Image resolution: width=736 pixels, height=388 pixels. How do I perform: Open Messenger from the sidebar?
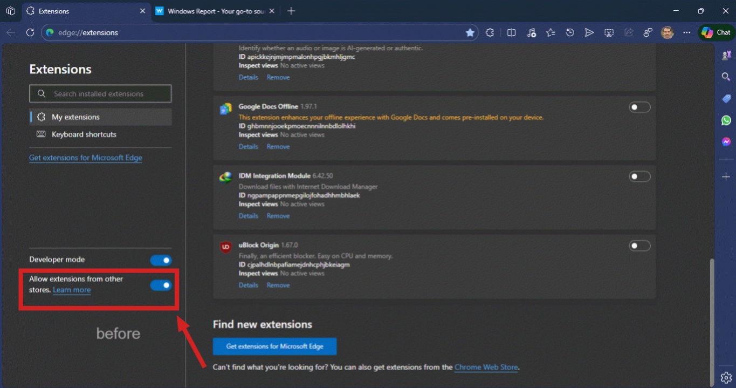tap(726, 142)
